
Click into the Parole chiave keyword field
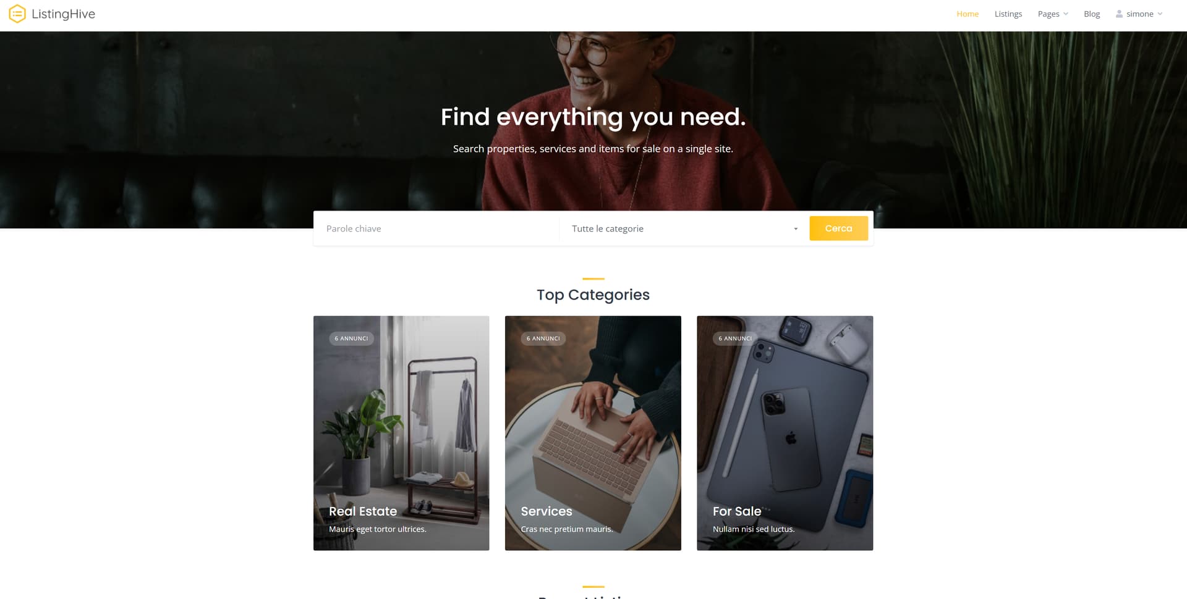pyautogui.click(x=436, y=228)
